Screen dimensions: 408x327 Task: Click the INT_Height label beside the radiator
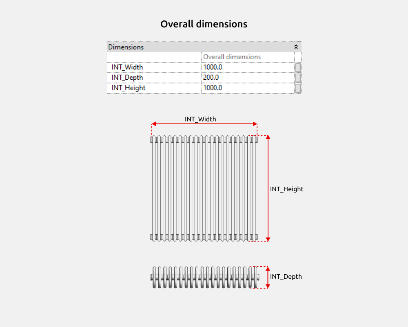(x=286, y=189)
